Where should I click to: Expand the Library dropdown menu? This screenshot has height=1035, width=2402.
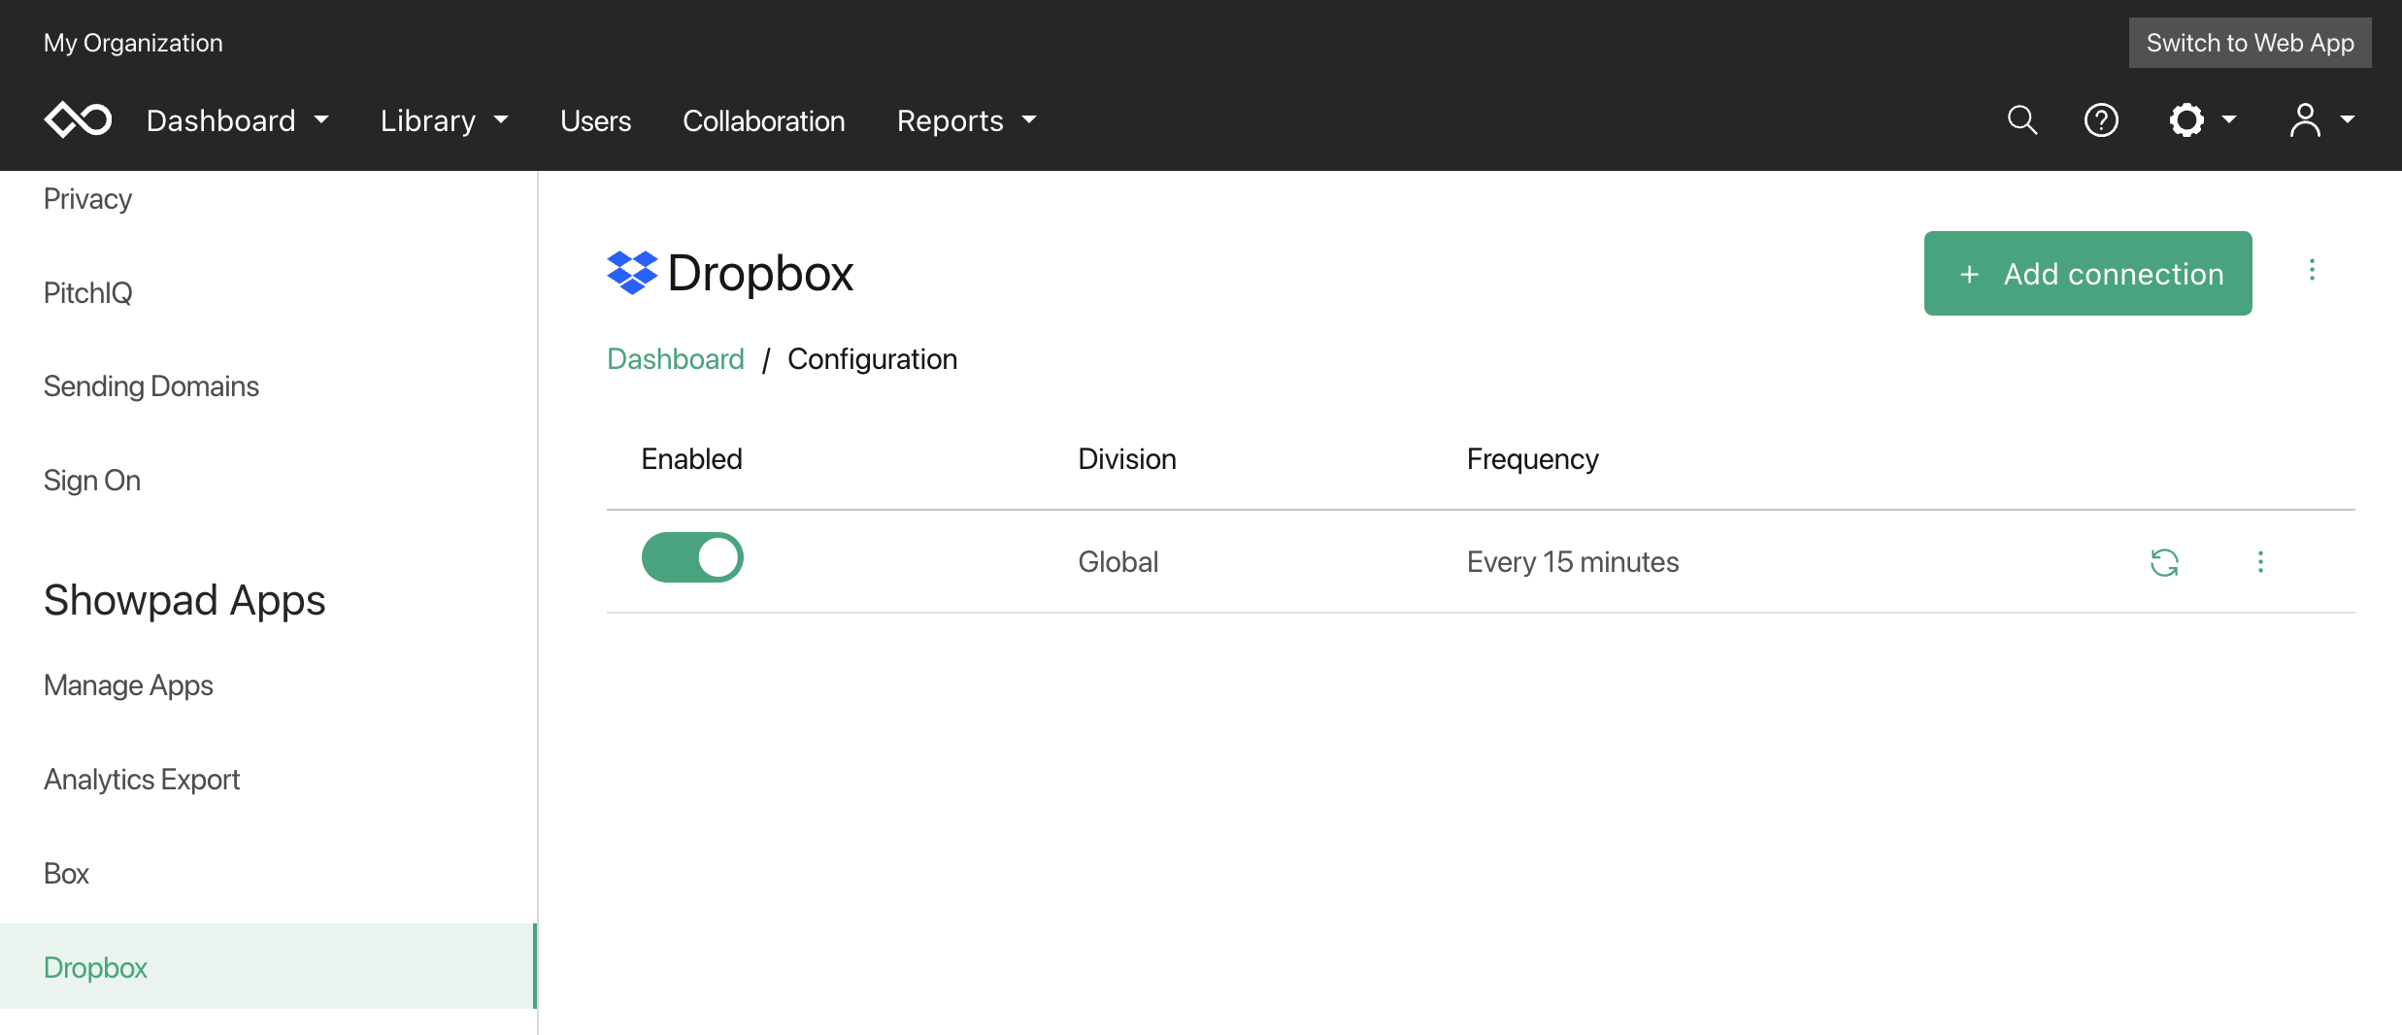pos(445,120)
